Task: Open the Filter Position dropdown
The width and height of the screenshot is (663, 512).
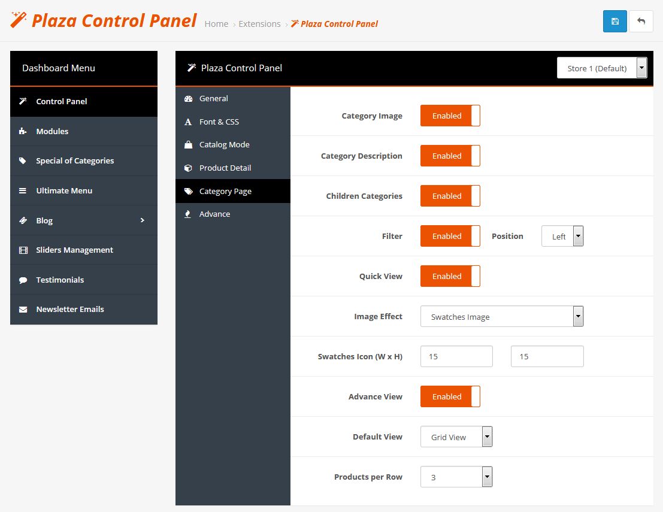Action: pos(562,236)
